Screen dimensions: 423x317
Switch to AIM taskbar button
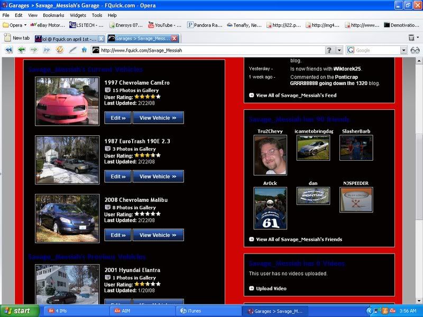click(142, 311)
